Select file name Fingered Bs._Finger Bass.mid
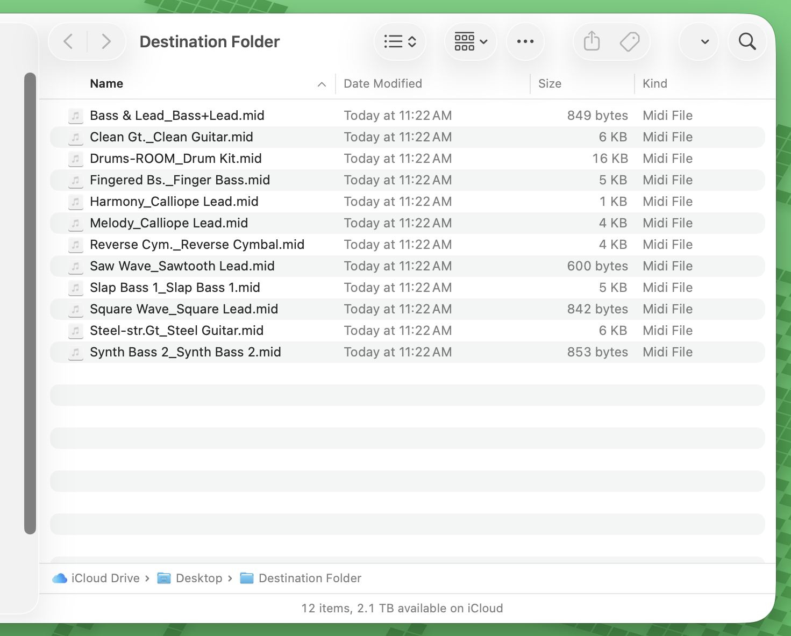 [x=180, y=180]
